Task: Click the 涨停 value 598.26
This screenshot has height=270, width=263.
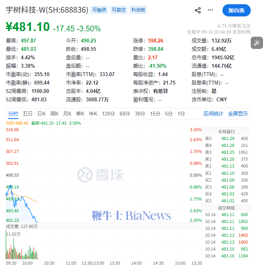Action: point(155,41)
